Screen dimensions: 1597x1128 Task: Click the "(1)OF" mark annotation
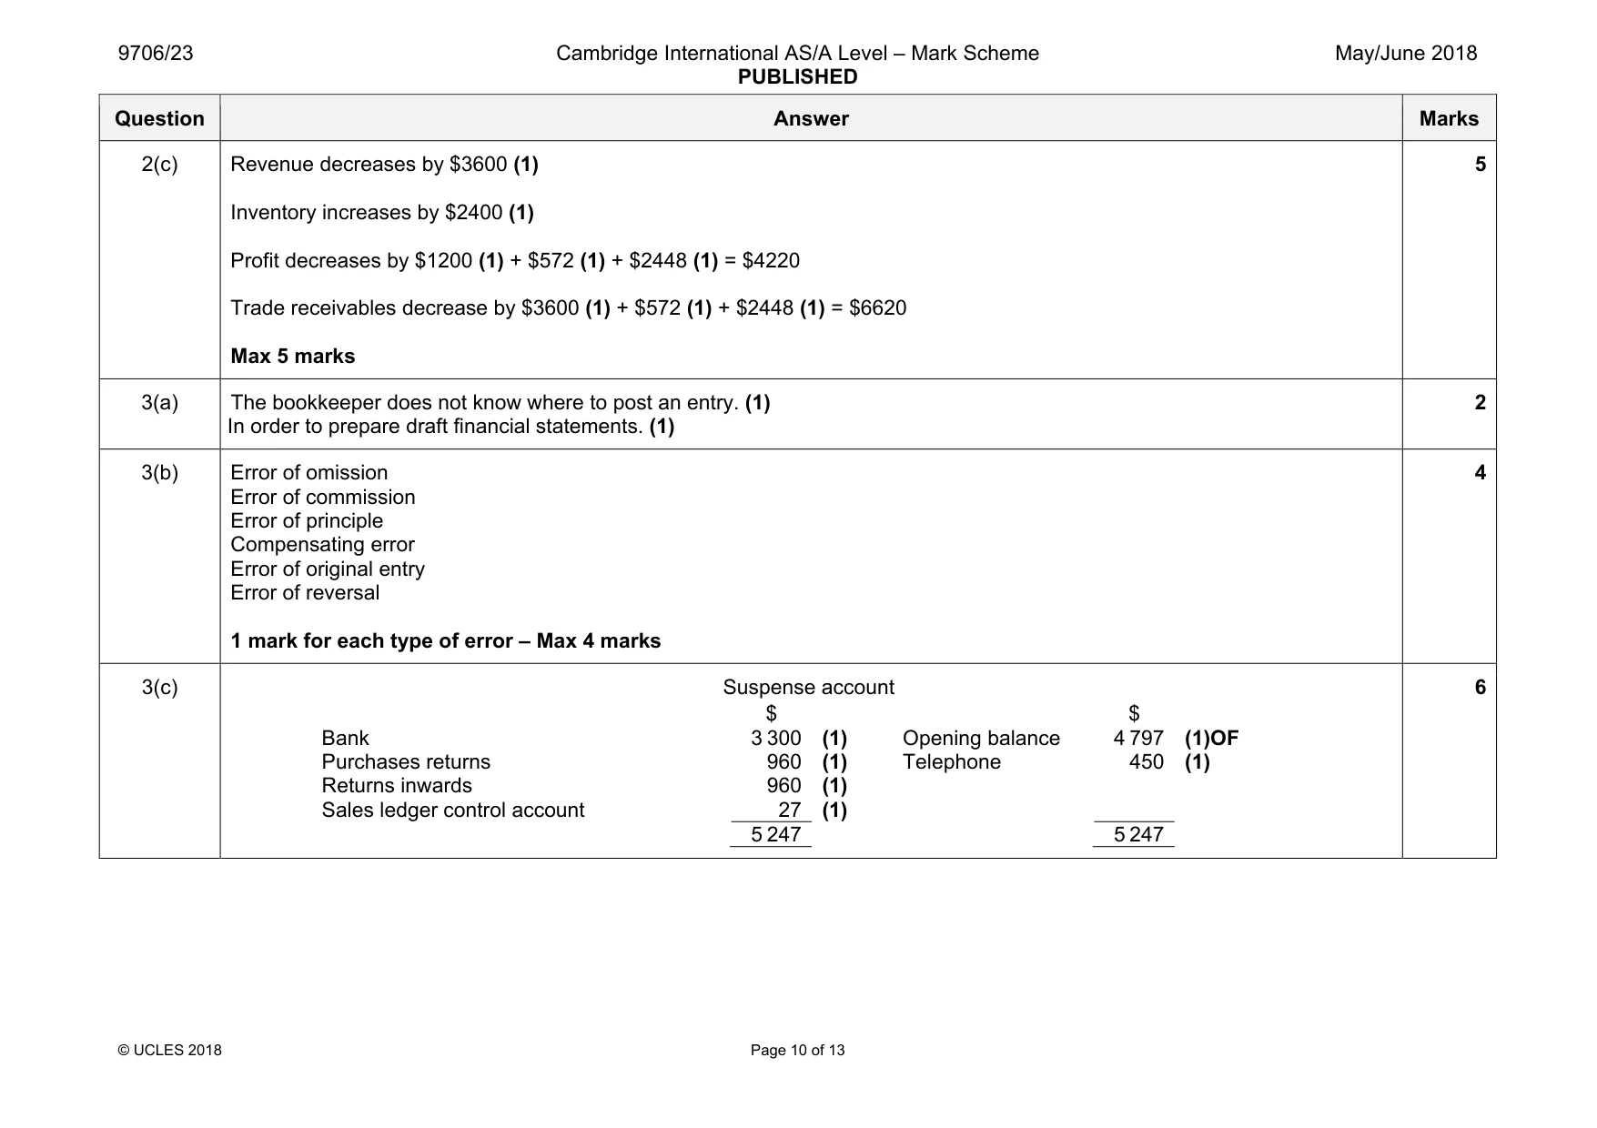[1212, 739]
